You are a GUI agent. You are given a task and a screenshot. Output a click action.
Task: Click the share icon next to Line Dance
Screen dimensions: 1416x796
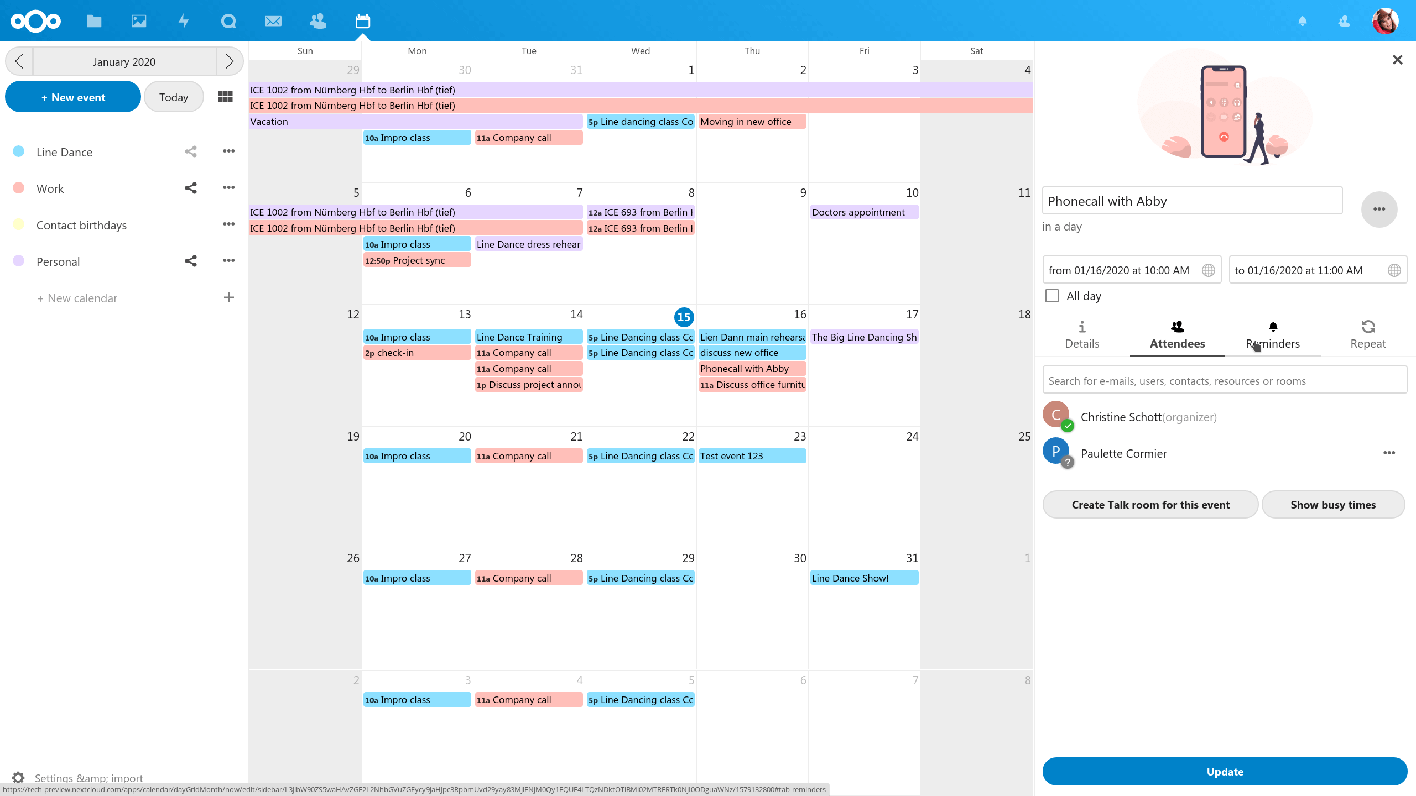(x=191, y=151)
